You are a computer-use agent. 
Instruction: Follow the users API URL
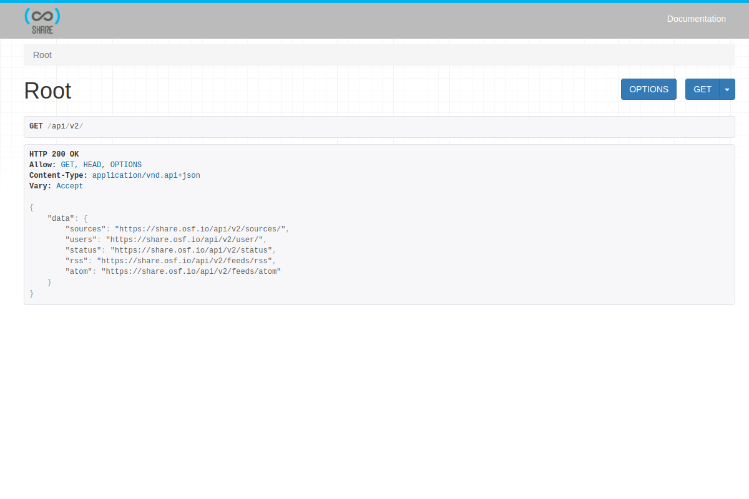coord(184,240)
